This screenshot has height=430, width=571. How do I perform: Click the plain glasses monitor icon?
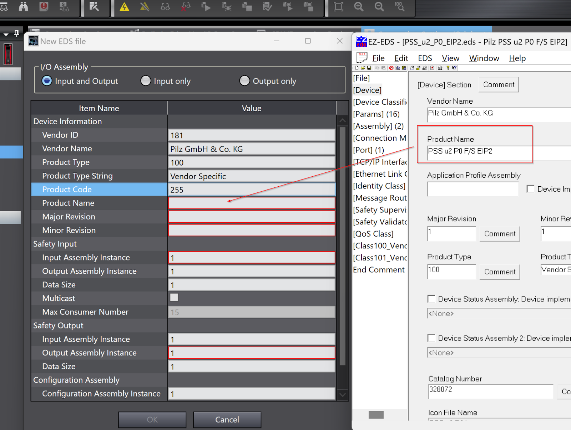click(x=165, y=6)
